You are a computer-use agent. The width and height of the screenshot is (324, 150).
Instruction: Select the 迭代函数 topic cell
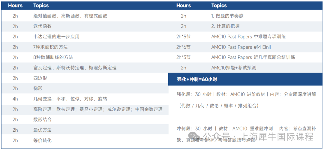click(42, 26)
